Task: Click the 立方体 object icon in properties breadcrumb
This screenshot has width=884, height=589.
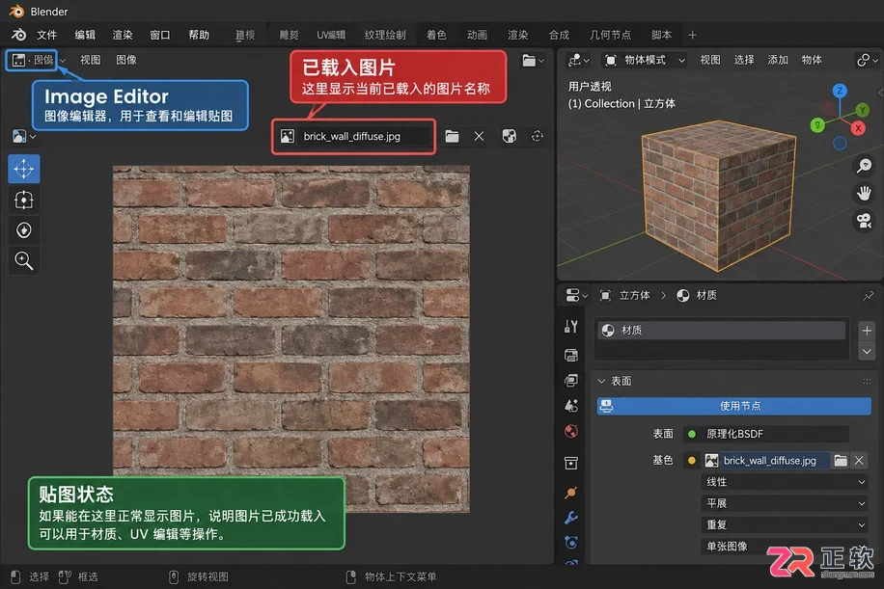Action: point(605,296)
